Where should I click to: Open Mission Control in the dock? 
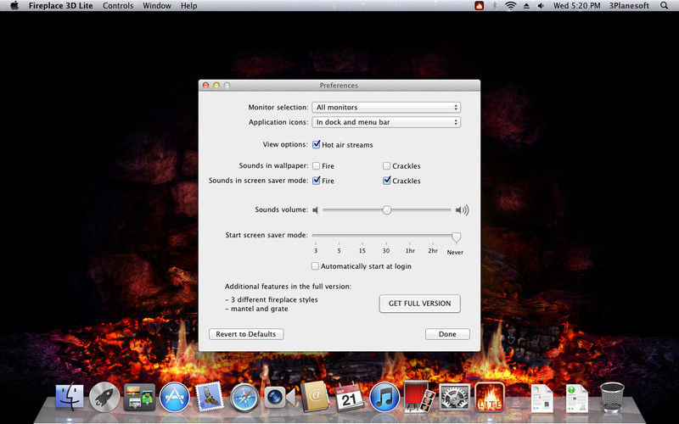(x=139, y=397)
